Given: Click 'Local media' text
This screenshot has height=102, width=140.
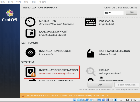Looking at the screenshot, I should point(46,54).
